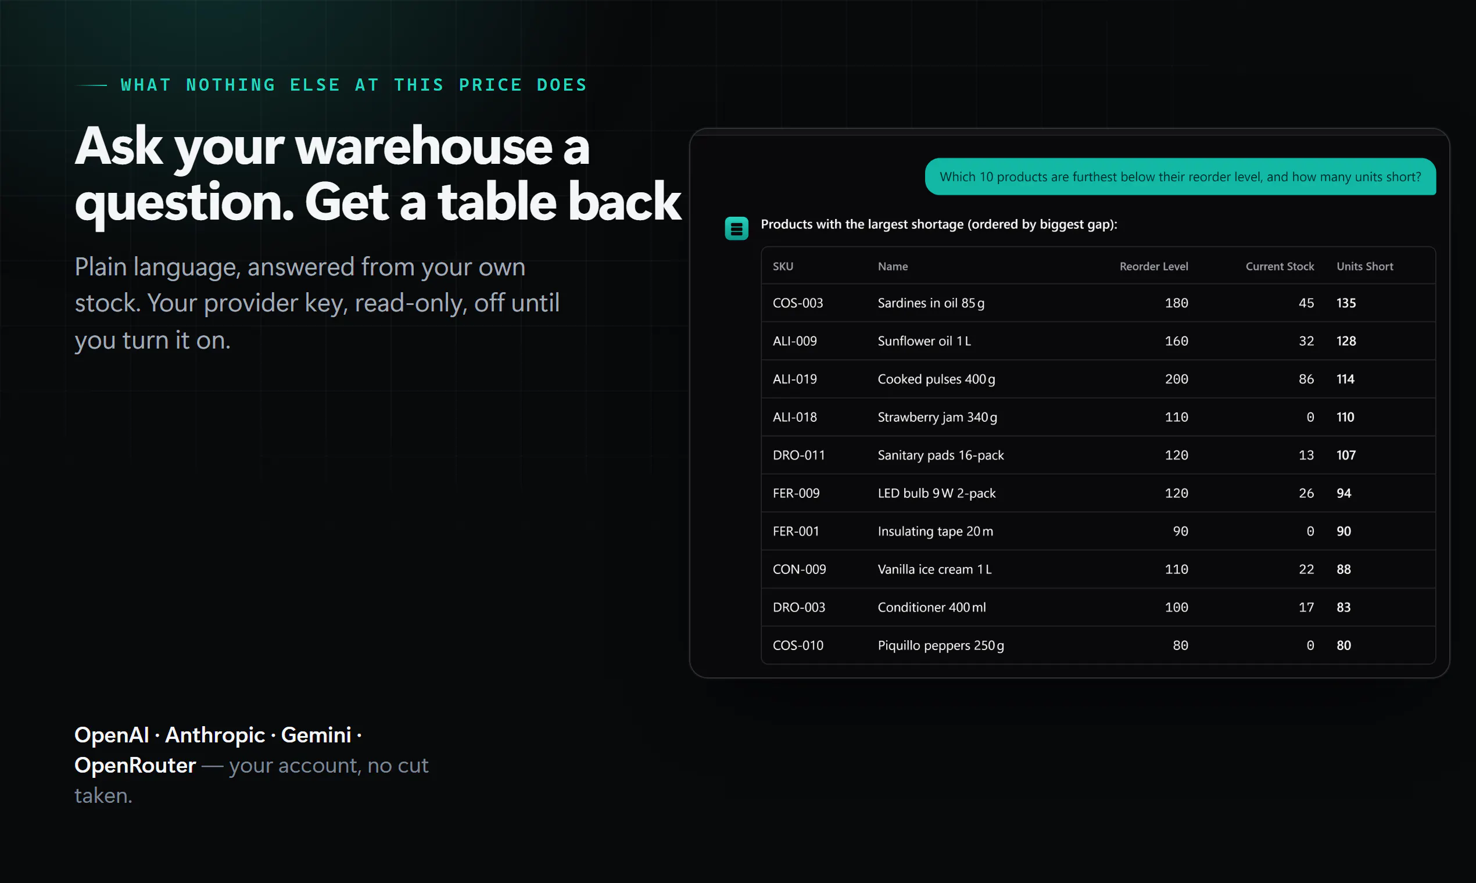Select the DRO-011 SKU cell
This screenshot has width=1476, height=883.
798,455
